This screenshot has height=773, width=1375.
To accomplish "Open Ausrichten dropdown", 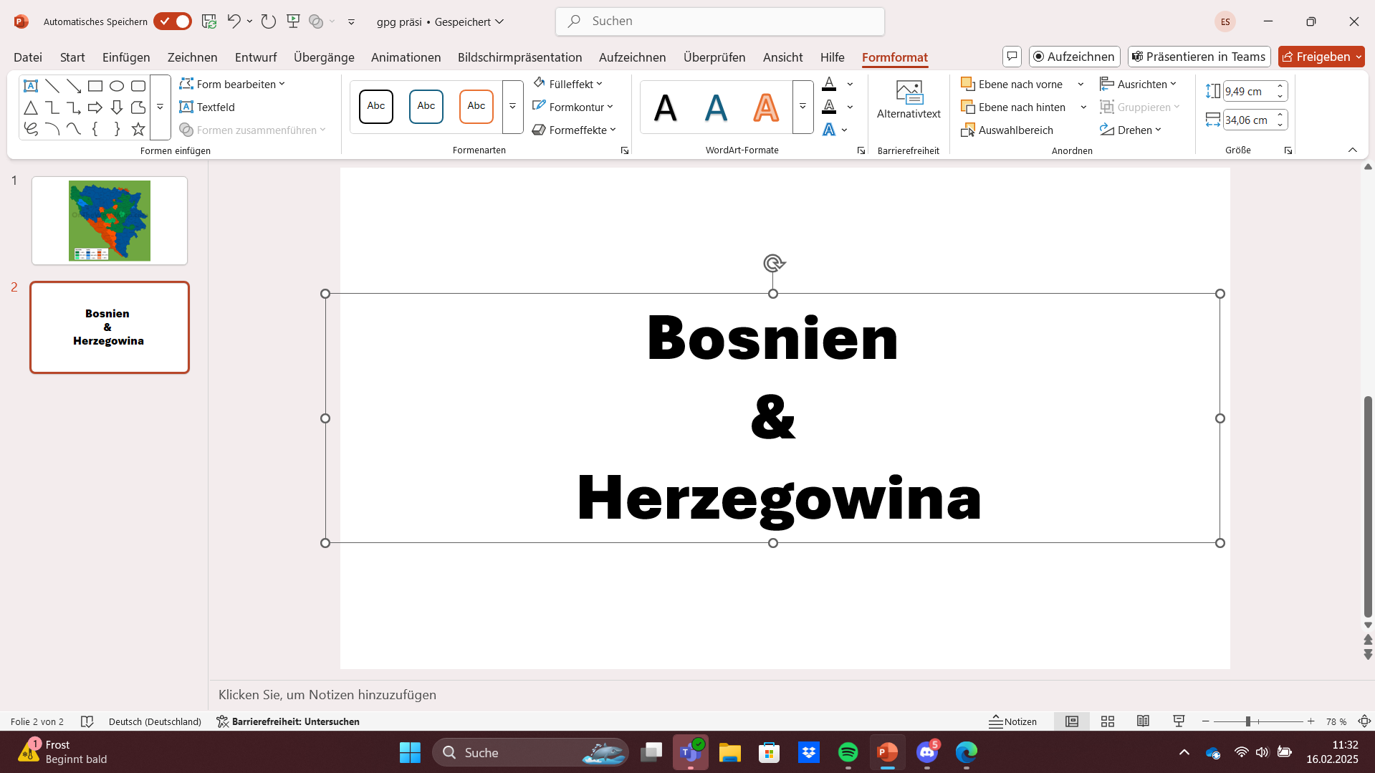I will point(1138,84).
